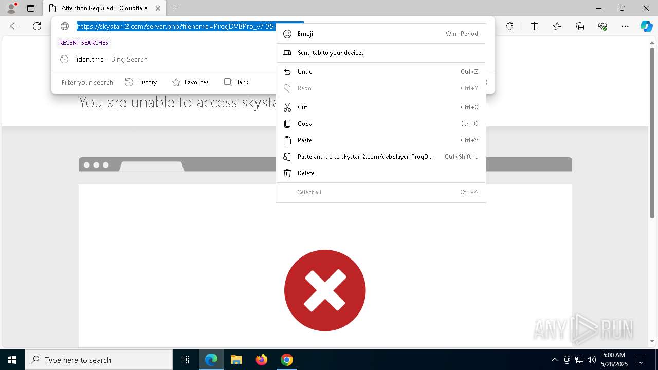Image resolution: width=658 pixels, height=370 pixels.
Task: Open Microsoft Edge from the taskbar
Action: coord(211,360)
